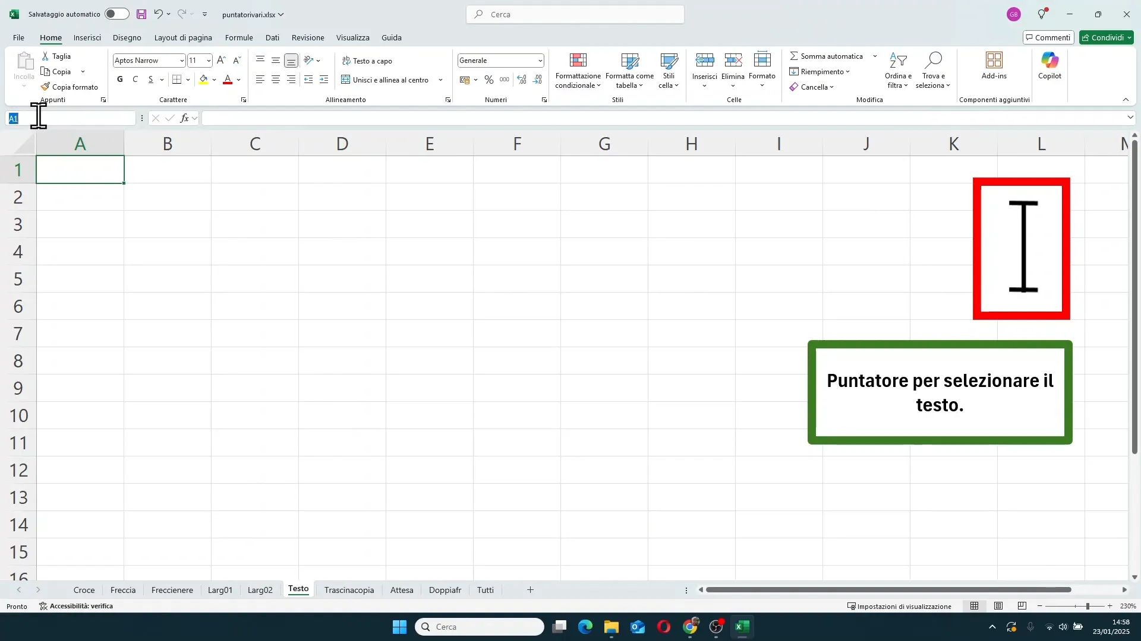Collapse the ribbon with the chevron
The width and height of the screenshot is (1141, 641).
1126,100
